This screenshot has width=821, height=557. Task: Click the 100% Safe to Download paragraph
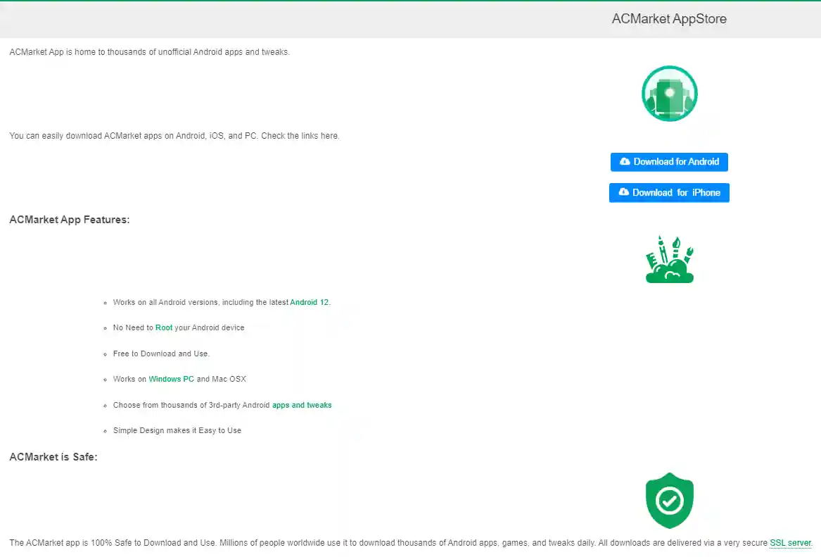411,543
